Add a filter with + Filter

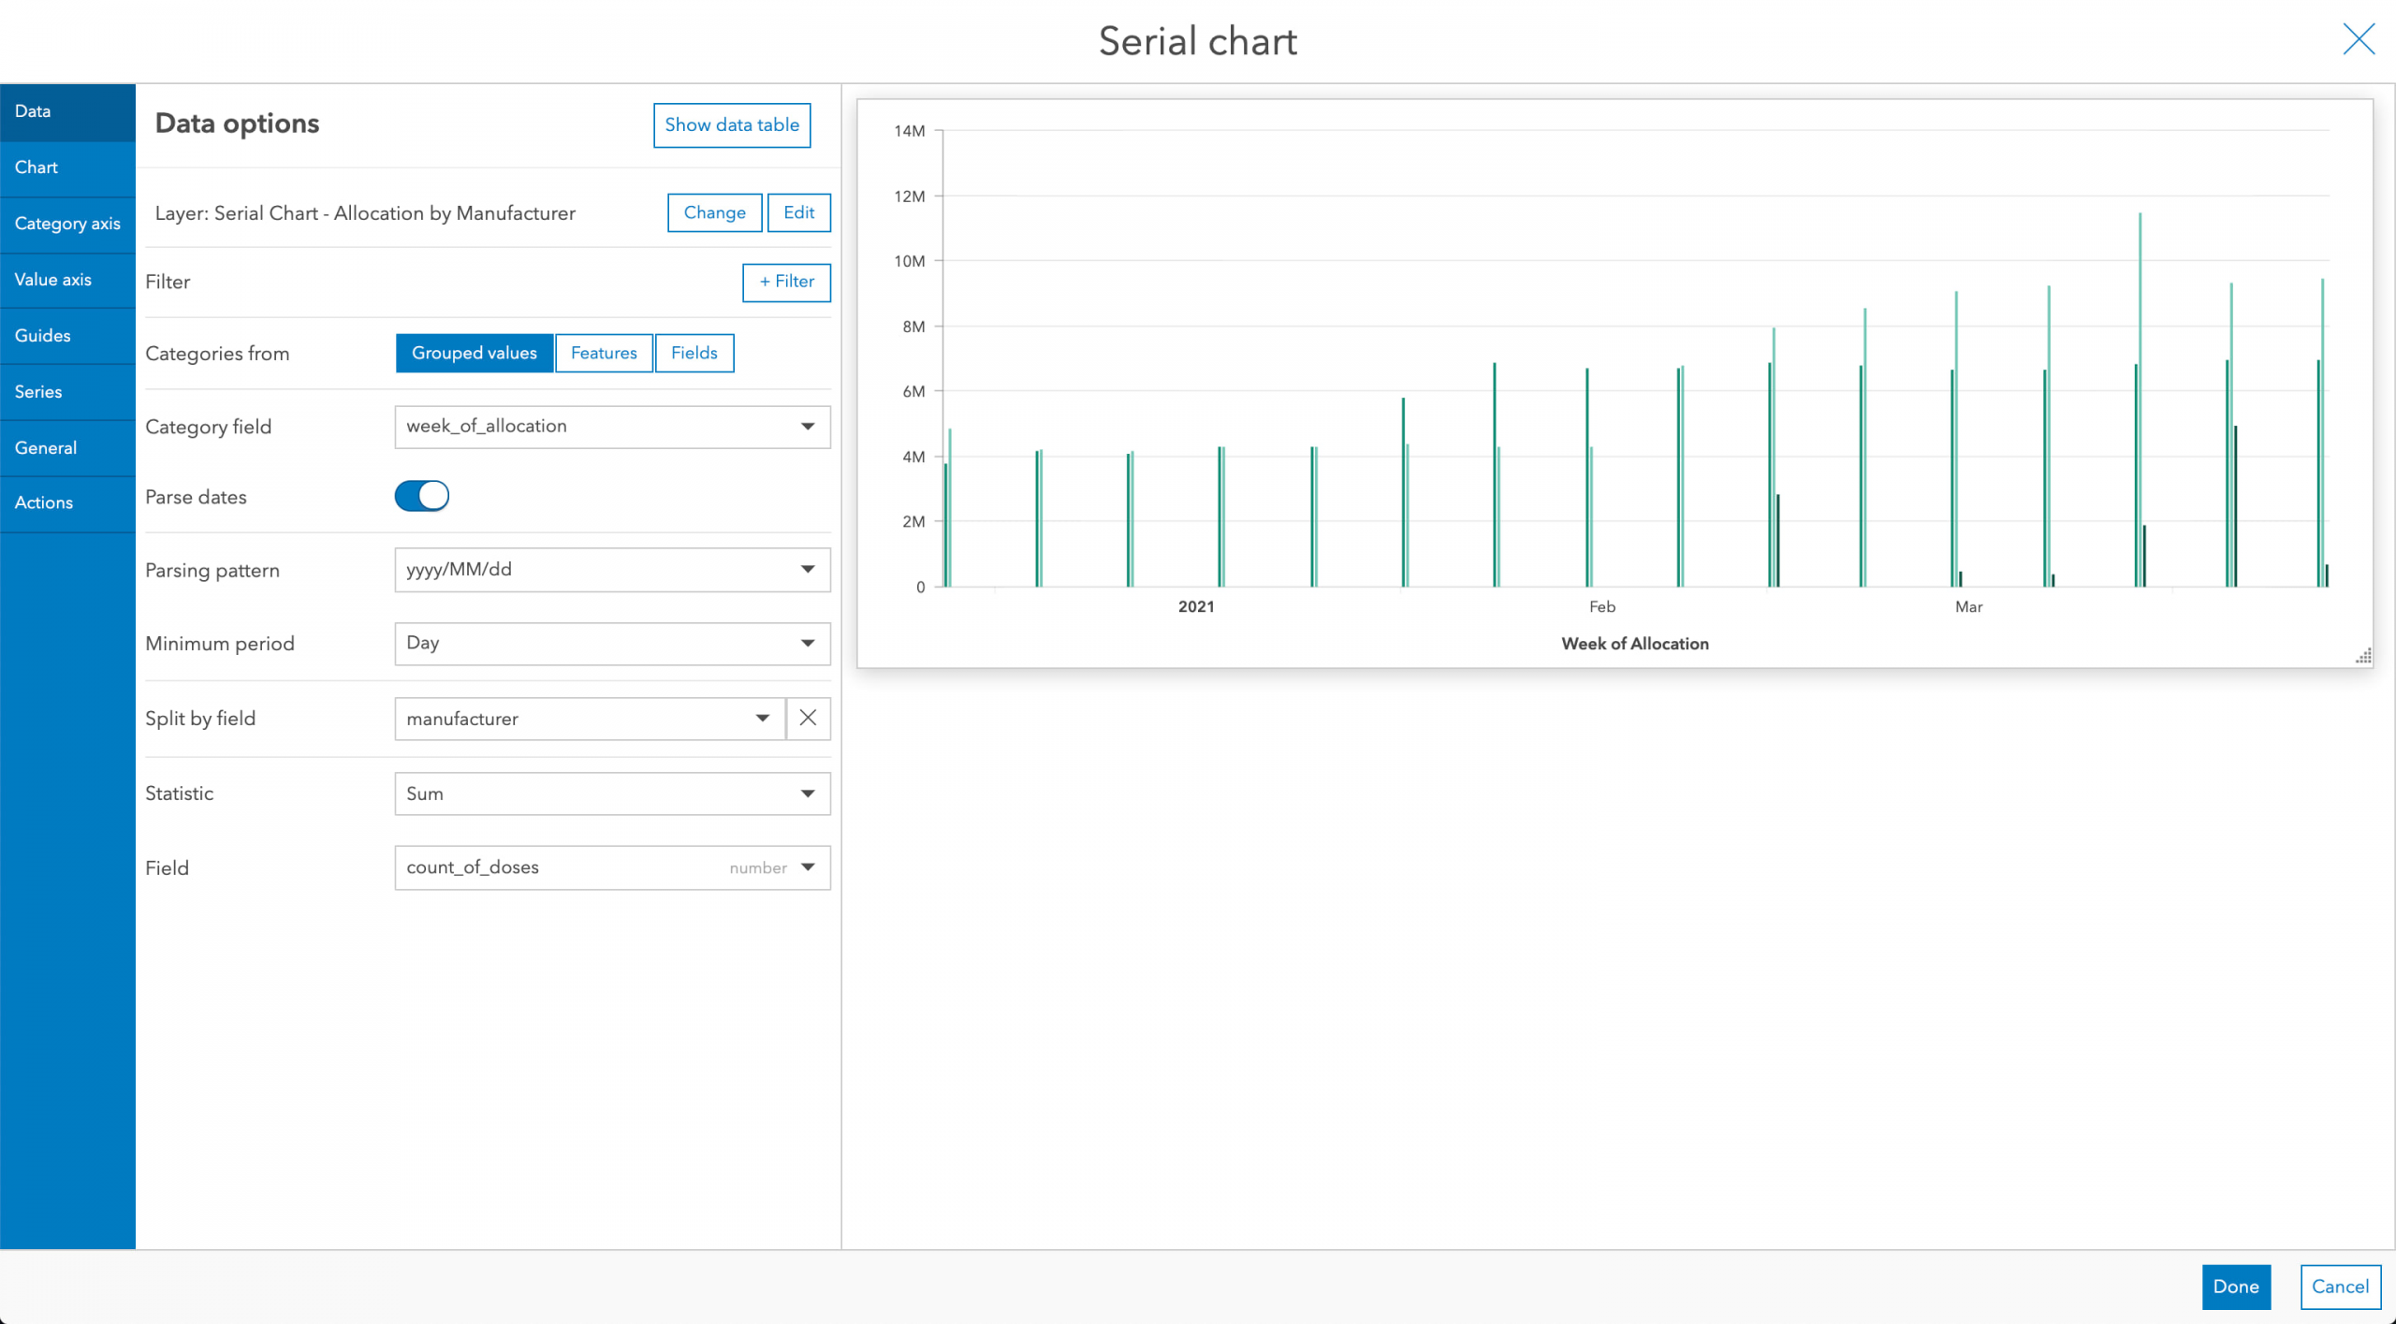click(x=786, y=282)
